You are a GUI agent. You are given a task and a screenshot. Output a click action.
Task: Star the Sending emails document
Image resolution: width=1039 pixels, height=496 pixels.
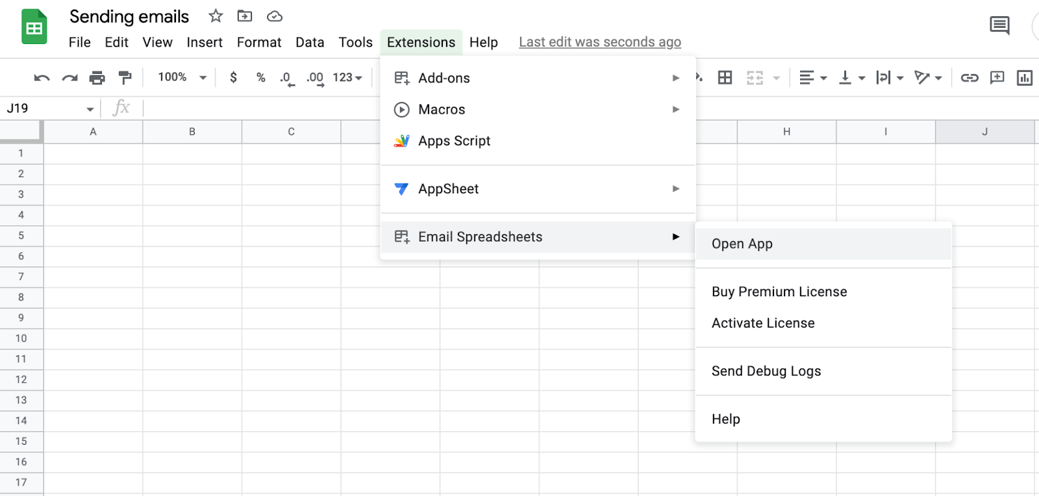click(216, 16)
